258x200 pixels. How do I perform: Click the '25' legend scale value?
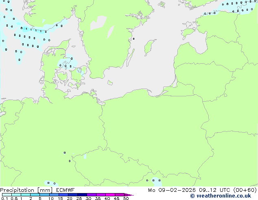79,198
